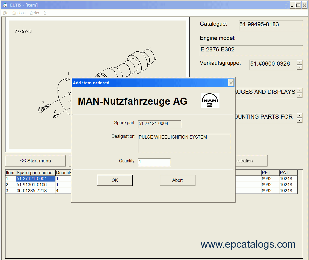
Task: Click the Quantity input field
Action: (x=154, y=162)
